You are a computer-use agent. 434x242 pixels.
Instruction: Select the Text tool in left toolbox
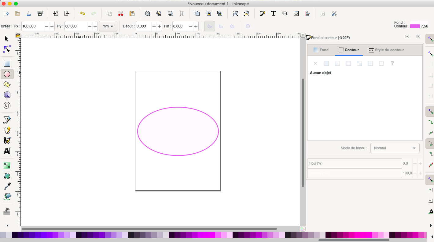7,151
